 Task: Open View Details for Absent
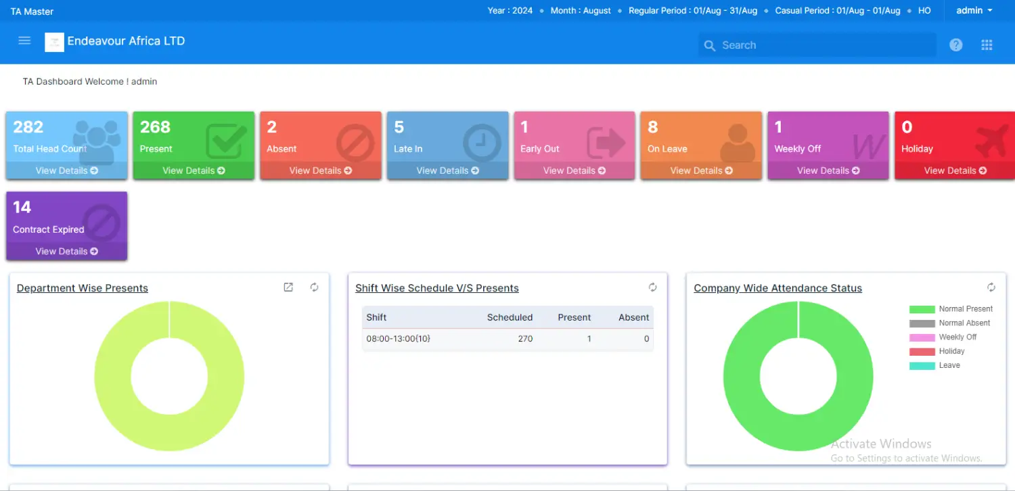point(320,170)
